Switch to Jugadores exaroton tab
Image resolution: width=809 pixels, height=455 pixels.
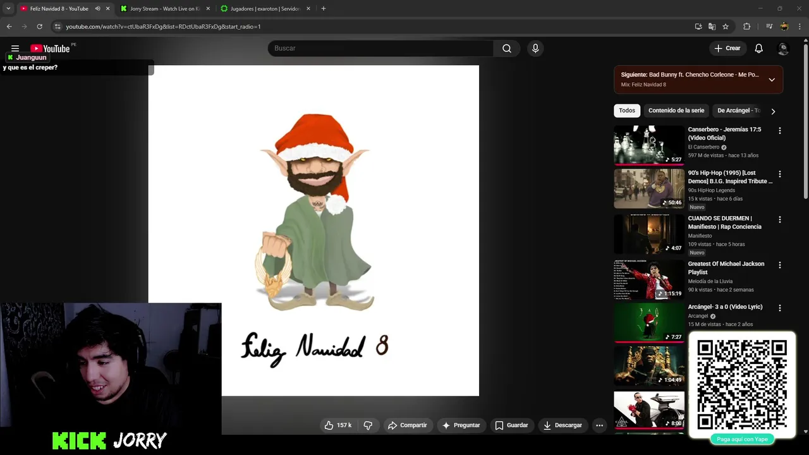coord(265,9)
